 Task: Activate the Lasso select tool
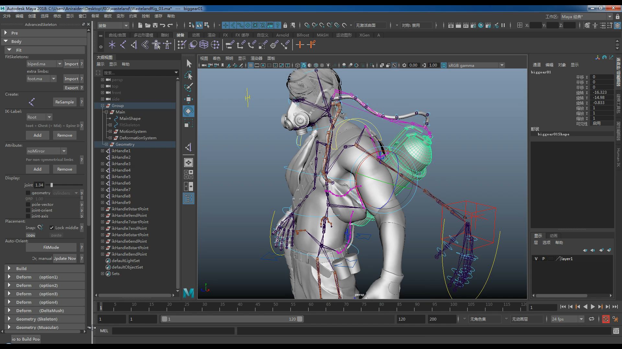pos(189,75)
